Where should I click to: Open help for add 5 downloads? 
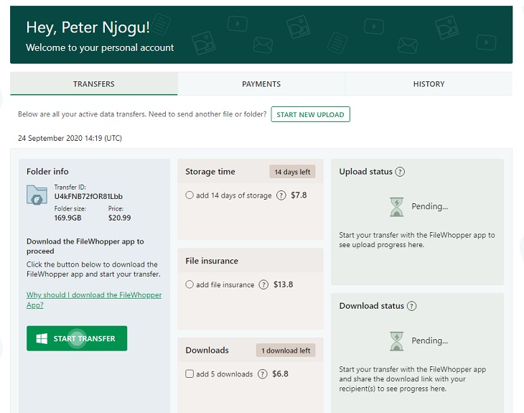point(263,374)
